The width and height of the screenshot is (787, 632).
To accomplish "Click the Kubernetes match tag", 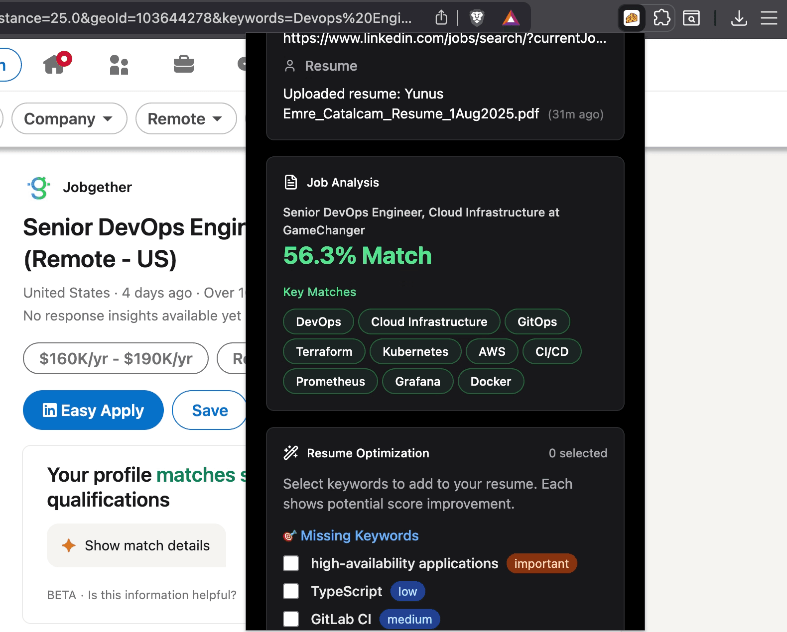I will (415, 351).
